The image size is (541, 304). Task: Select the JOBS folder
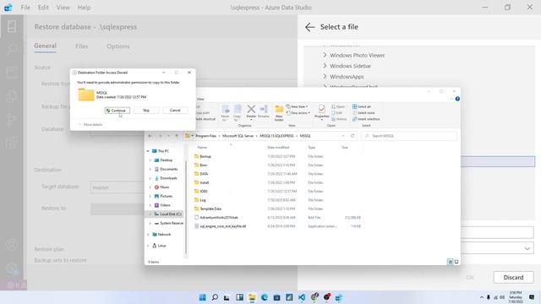[x=204, y=192]
